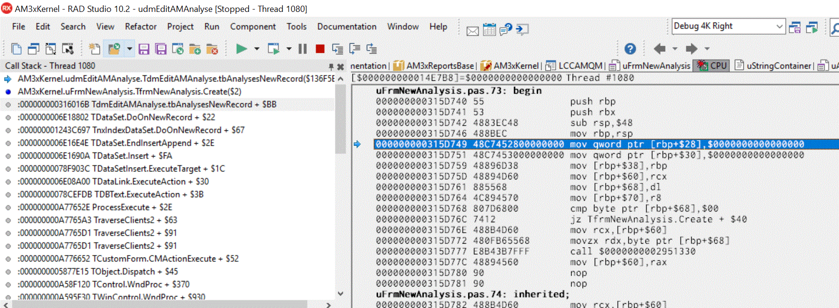Click the calendar icon in the toolbar
The width and height of the screenshot is (839, 308).
(489, 30)
